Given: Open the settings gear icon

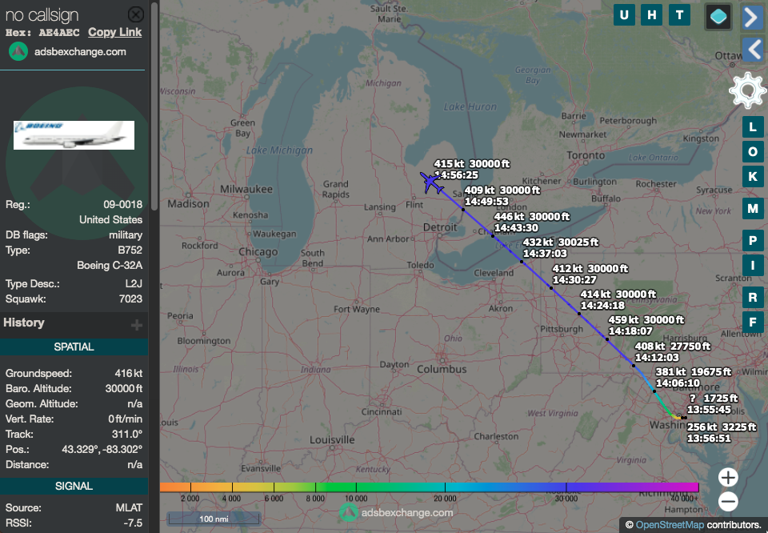Looking at the screenshot, I should (747, 90).
